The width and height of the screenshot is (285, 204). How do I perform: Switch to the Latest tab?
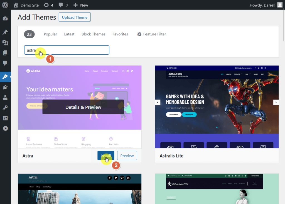point(69,34)
